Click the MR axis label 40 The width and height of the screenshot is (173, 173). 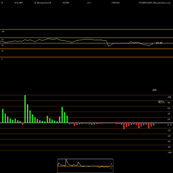pos(169,114)
